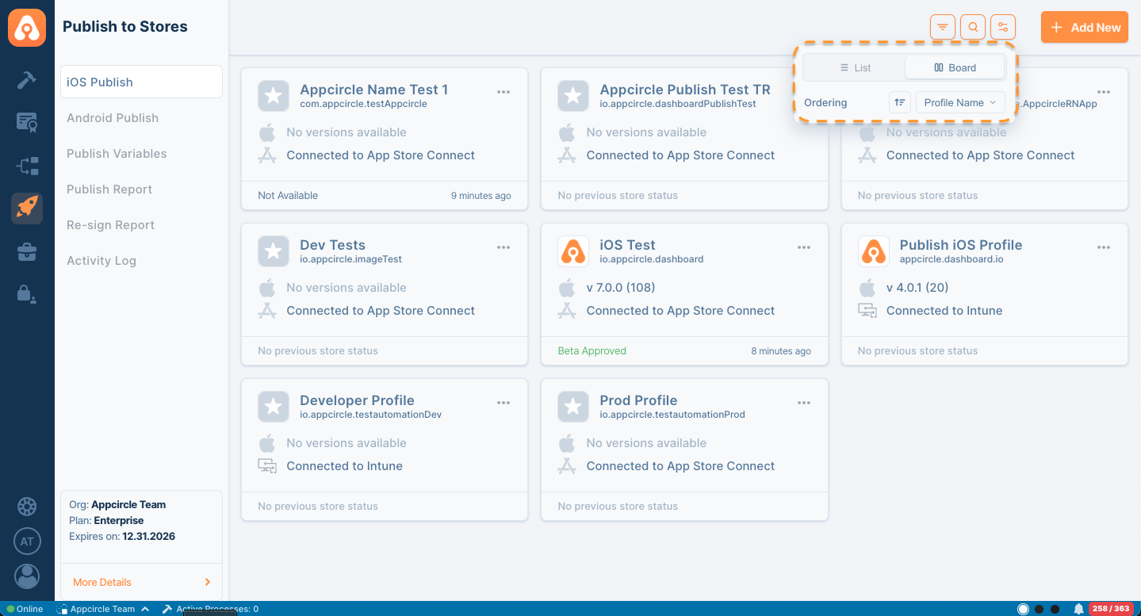Open the Signing Identities certificate icon
This screenshot has width=1141, height=616.
pyautogui.click(x=27, y=123)
